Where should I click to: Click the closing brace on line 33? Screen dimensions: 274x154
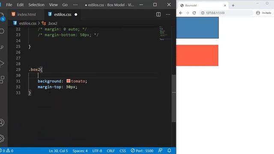coord(30,93)
